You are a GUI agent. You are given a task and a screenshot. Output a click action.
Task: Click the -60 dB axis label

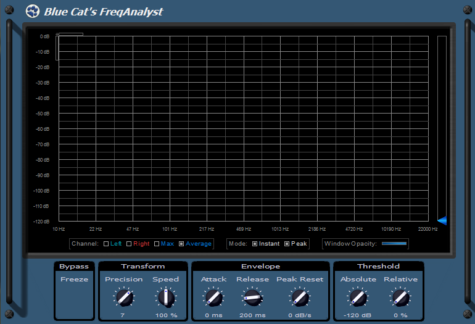pyautogui.click(x=43, y=129)
